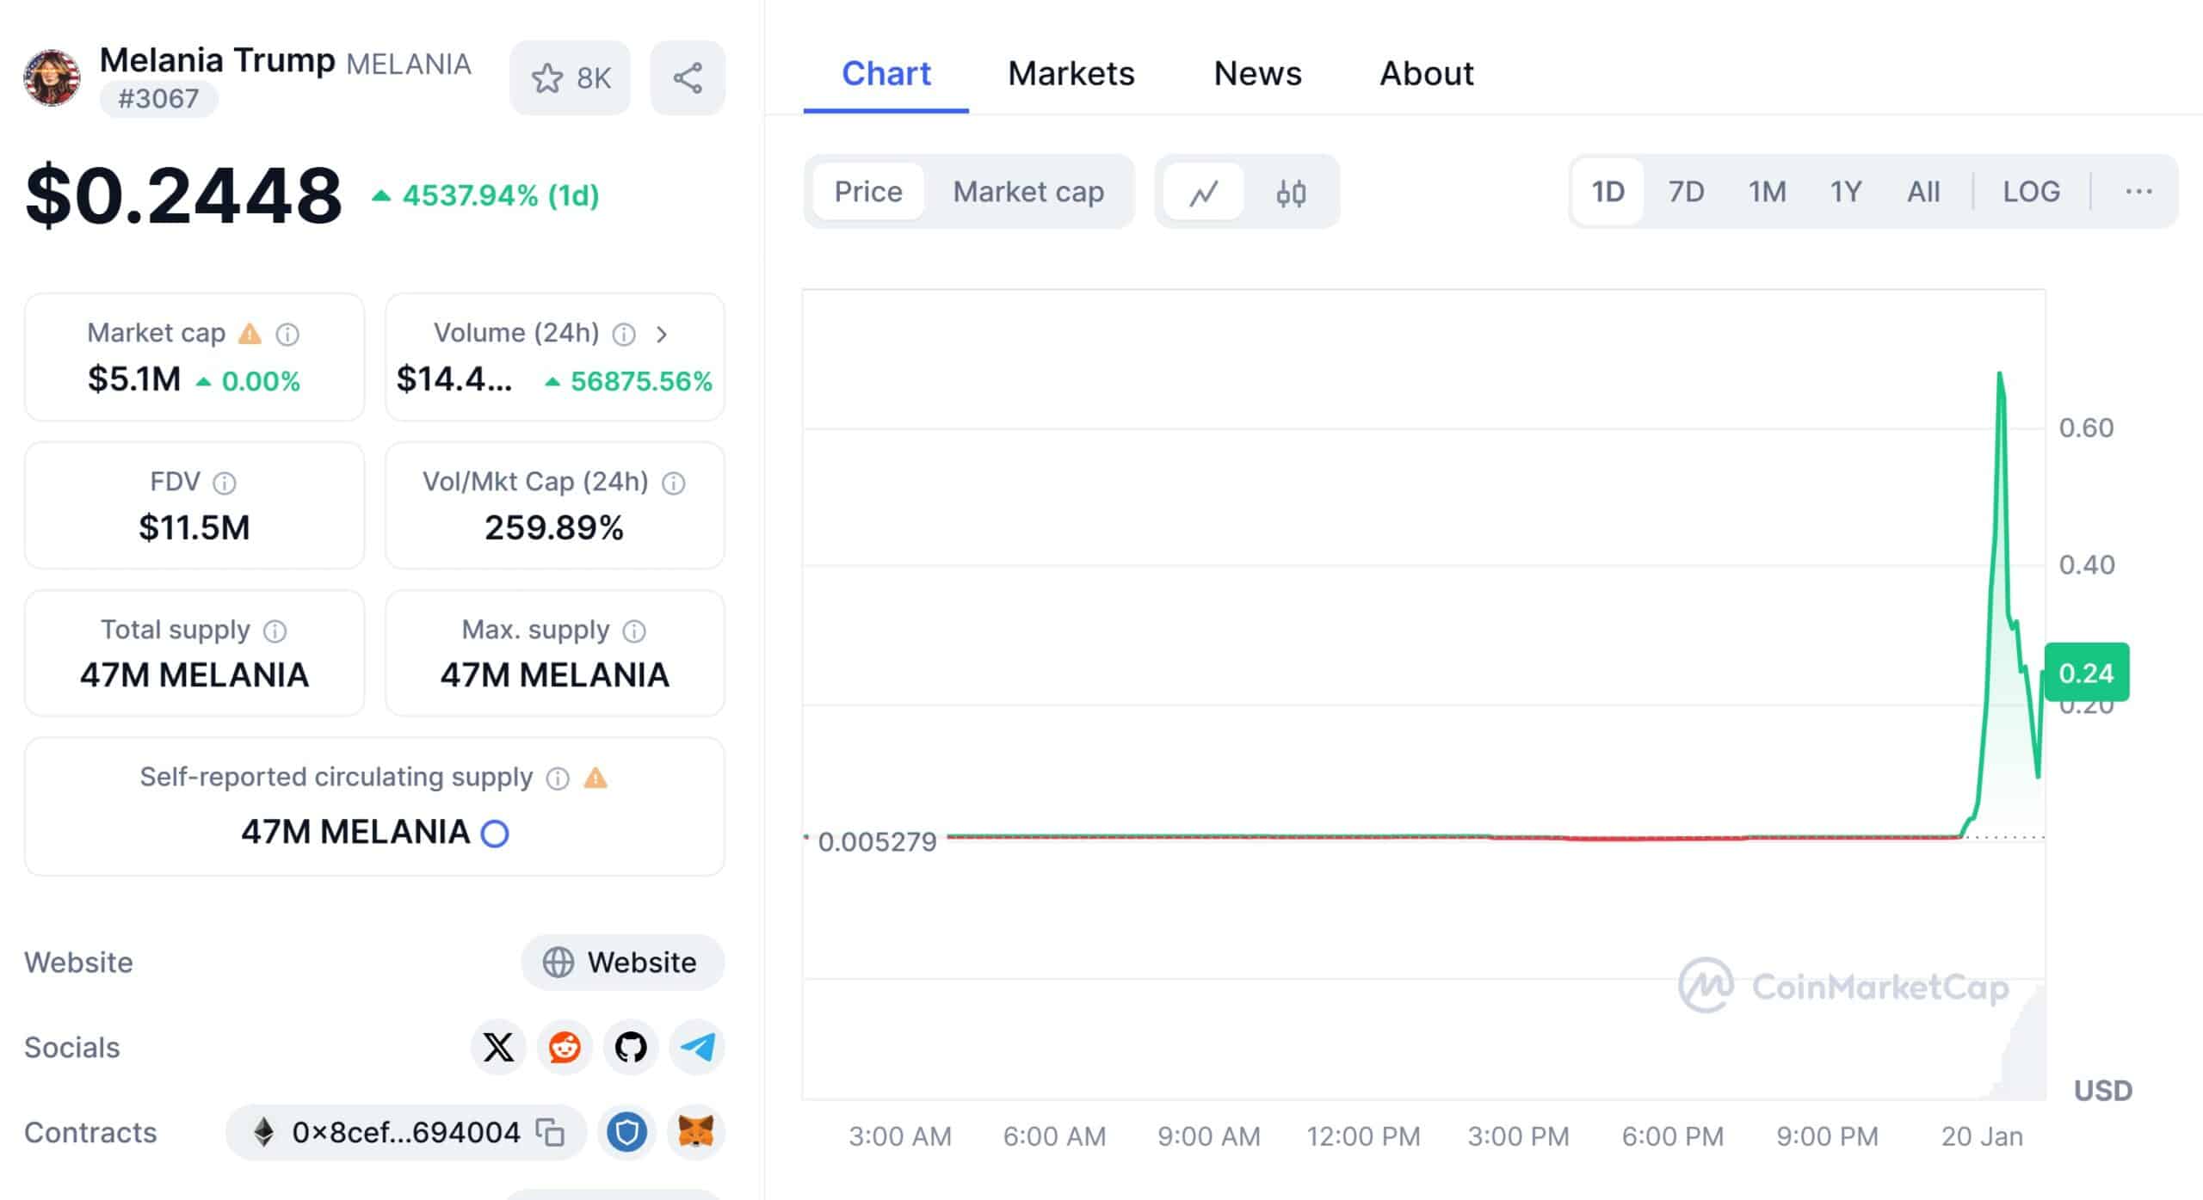Open the chart more options ellipsis
The image size is (2203, 1200).
coord(2138,191)
